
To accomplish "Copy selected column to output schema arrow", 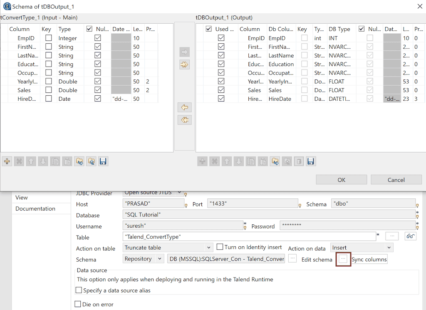I will [184, 52].
